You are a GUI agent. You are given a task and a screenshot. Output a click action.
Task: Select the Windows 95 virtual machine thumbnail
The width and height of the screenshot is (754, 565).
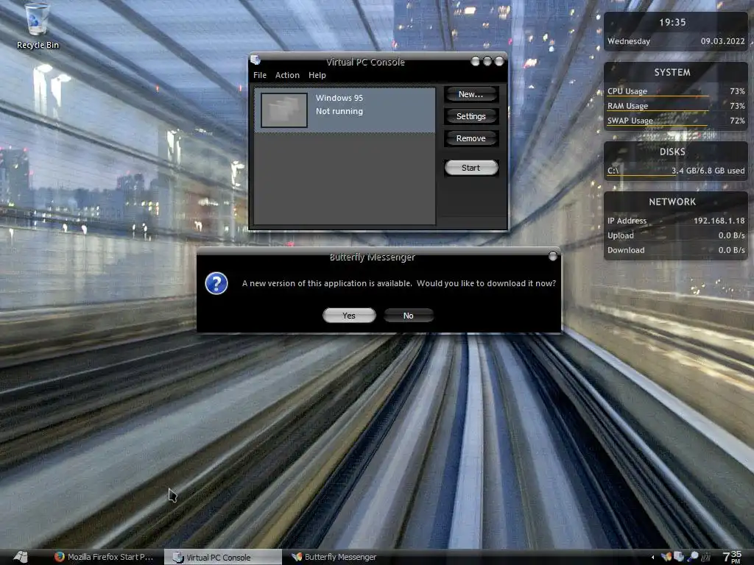point(283,110)
